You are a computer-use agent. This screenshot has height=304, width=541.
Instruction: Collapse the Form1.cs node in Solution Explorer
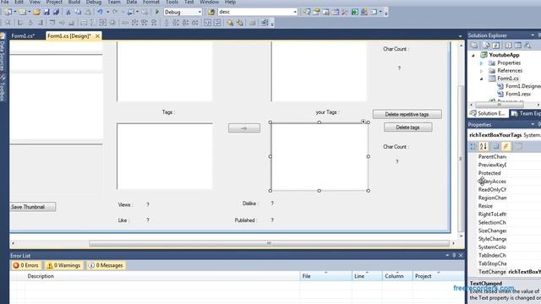click(482, 79)
